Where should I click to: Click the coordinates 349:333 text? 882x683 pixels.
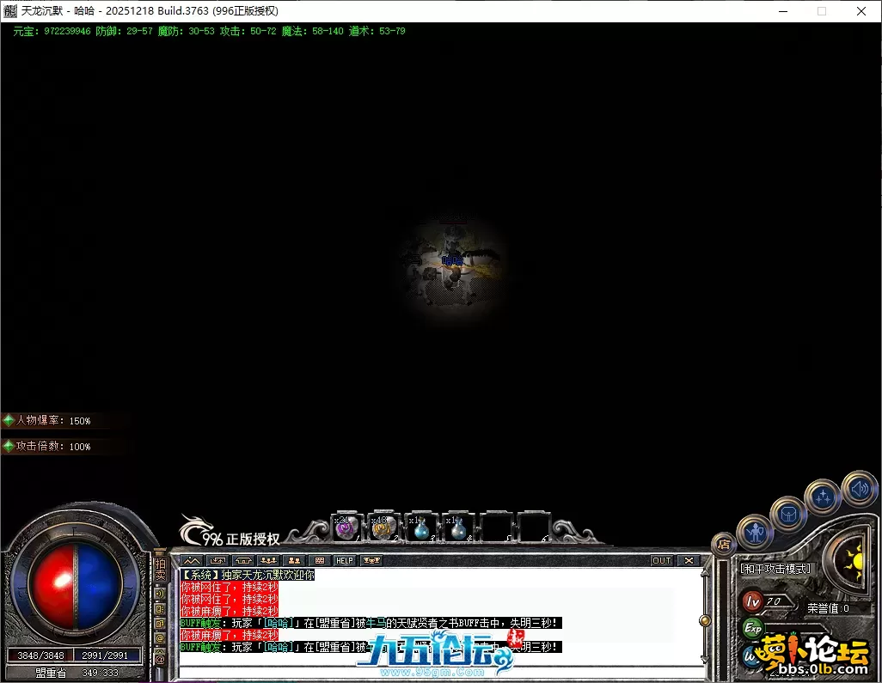pyautogui.click(x=100, y=673)
